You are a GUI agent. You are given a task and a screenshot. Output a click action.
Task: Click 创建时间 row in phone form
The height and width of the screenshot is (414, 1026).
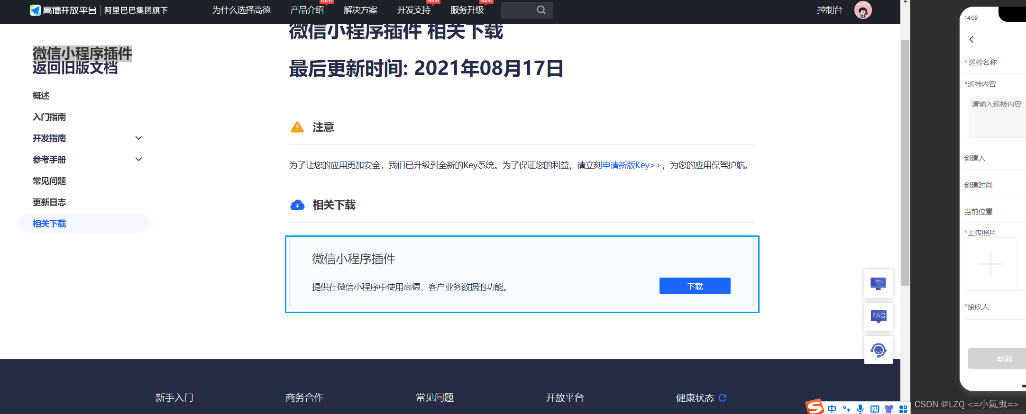[x=995, y=185]
